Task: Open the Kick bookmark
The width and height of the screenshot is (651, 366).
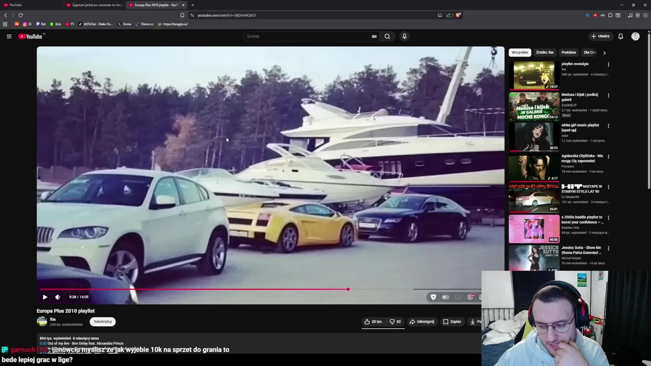Action: (55, 24)
